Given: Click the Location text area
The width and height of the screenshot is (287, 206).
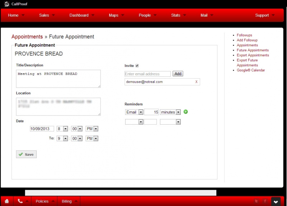Looking at the screenshot, I should click(58, 107).
